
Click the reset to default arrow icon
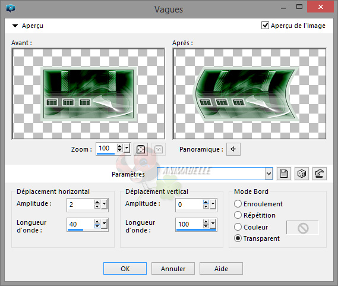coord(319,174)
